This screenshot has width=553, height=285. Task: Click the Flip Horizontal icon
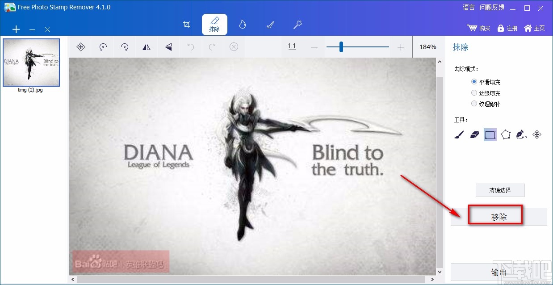click(x=147, y=46)
